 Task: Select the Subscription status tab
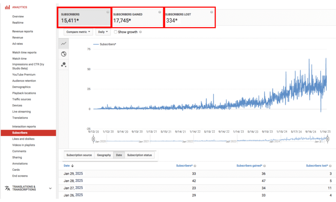coord(139,155)
